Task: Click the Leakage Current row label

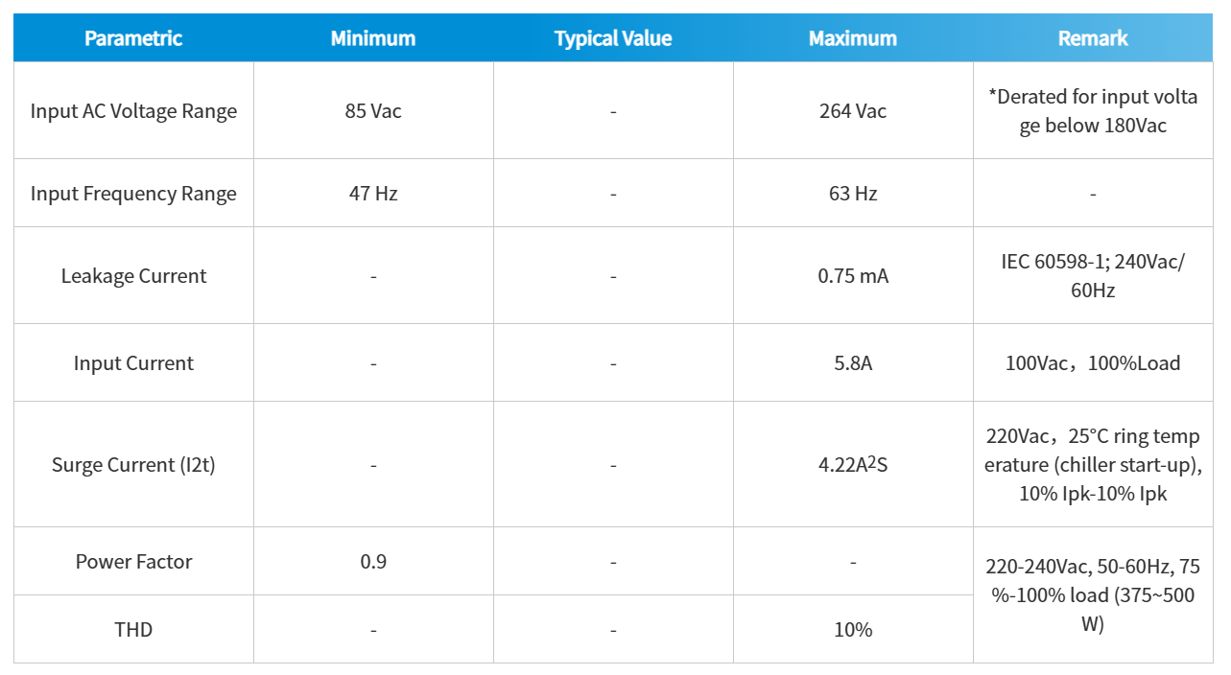Action: click(x=133, y=276)
